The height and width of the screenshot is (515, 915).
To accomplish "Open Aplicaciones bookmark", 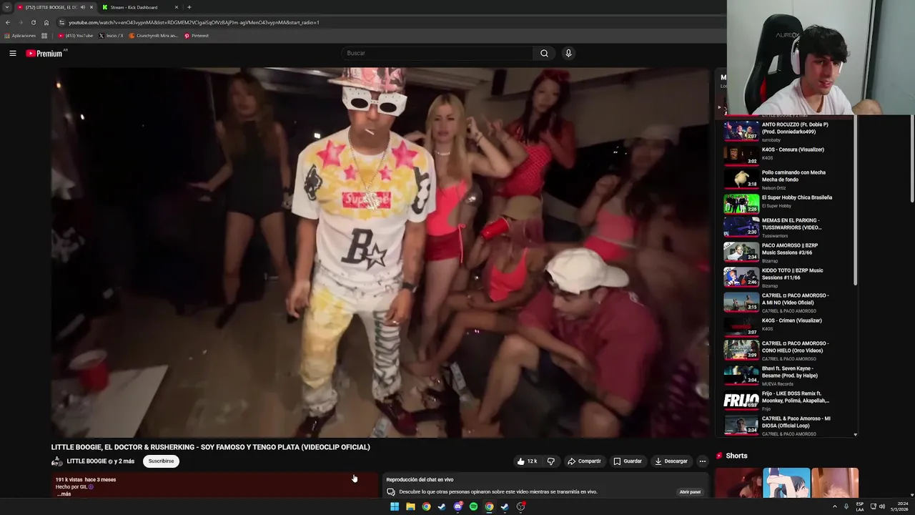I will pyautogui.click(x=20, y=36).
